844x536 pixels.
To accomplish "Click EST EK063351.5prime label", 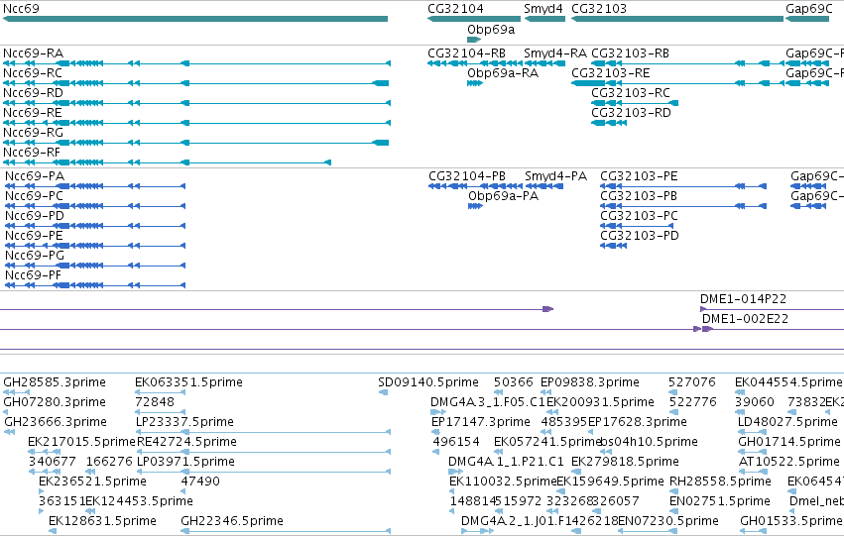I will [x=188, y=382].
